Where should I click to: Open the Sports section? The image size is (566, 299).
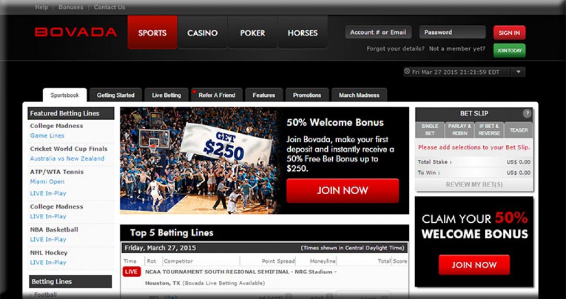[153, 33]
